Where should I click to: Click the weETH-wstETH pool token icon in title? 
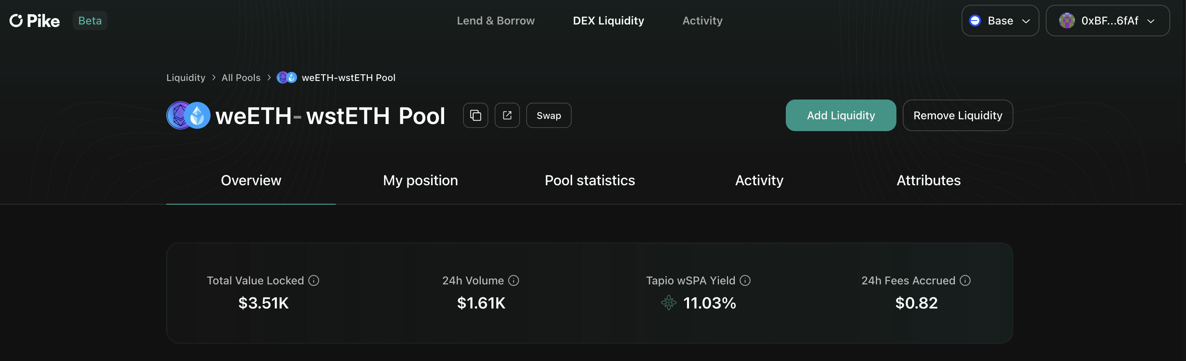click(188, 116)
